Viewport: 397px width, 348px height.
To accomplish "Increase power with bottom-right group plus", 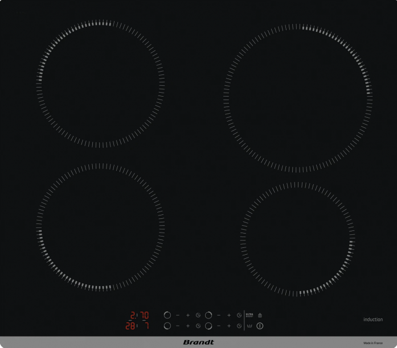I will [229, 326].
